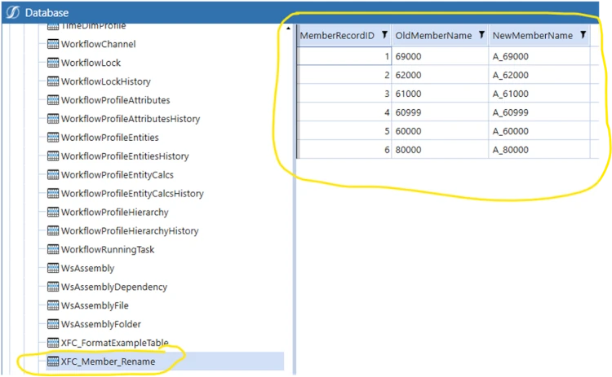Click the WsAssemblyFolder table icon
Screen dimensions: 612x377
click(53, 324)
